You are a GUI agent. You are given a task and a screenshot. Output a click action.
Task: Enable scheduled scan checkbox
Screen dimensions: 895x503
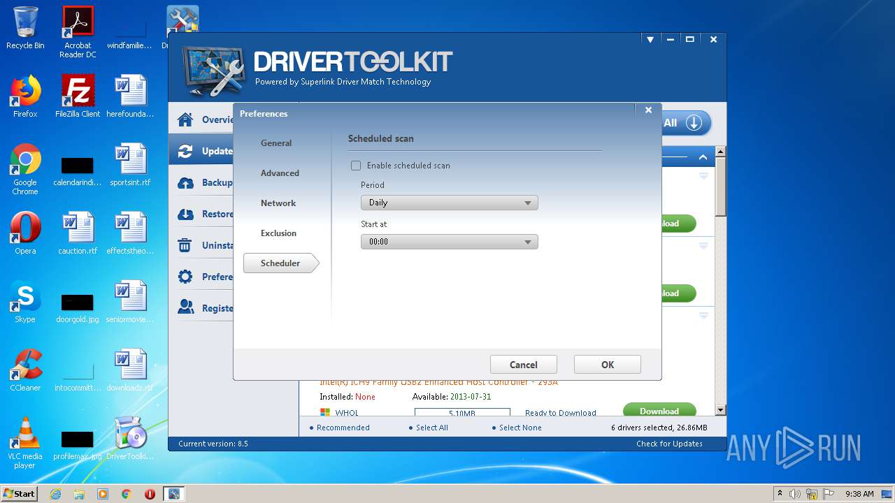point(356,166)
